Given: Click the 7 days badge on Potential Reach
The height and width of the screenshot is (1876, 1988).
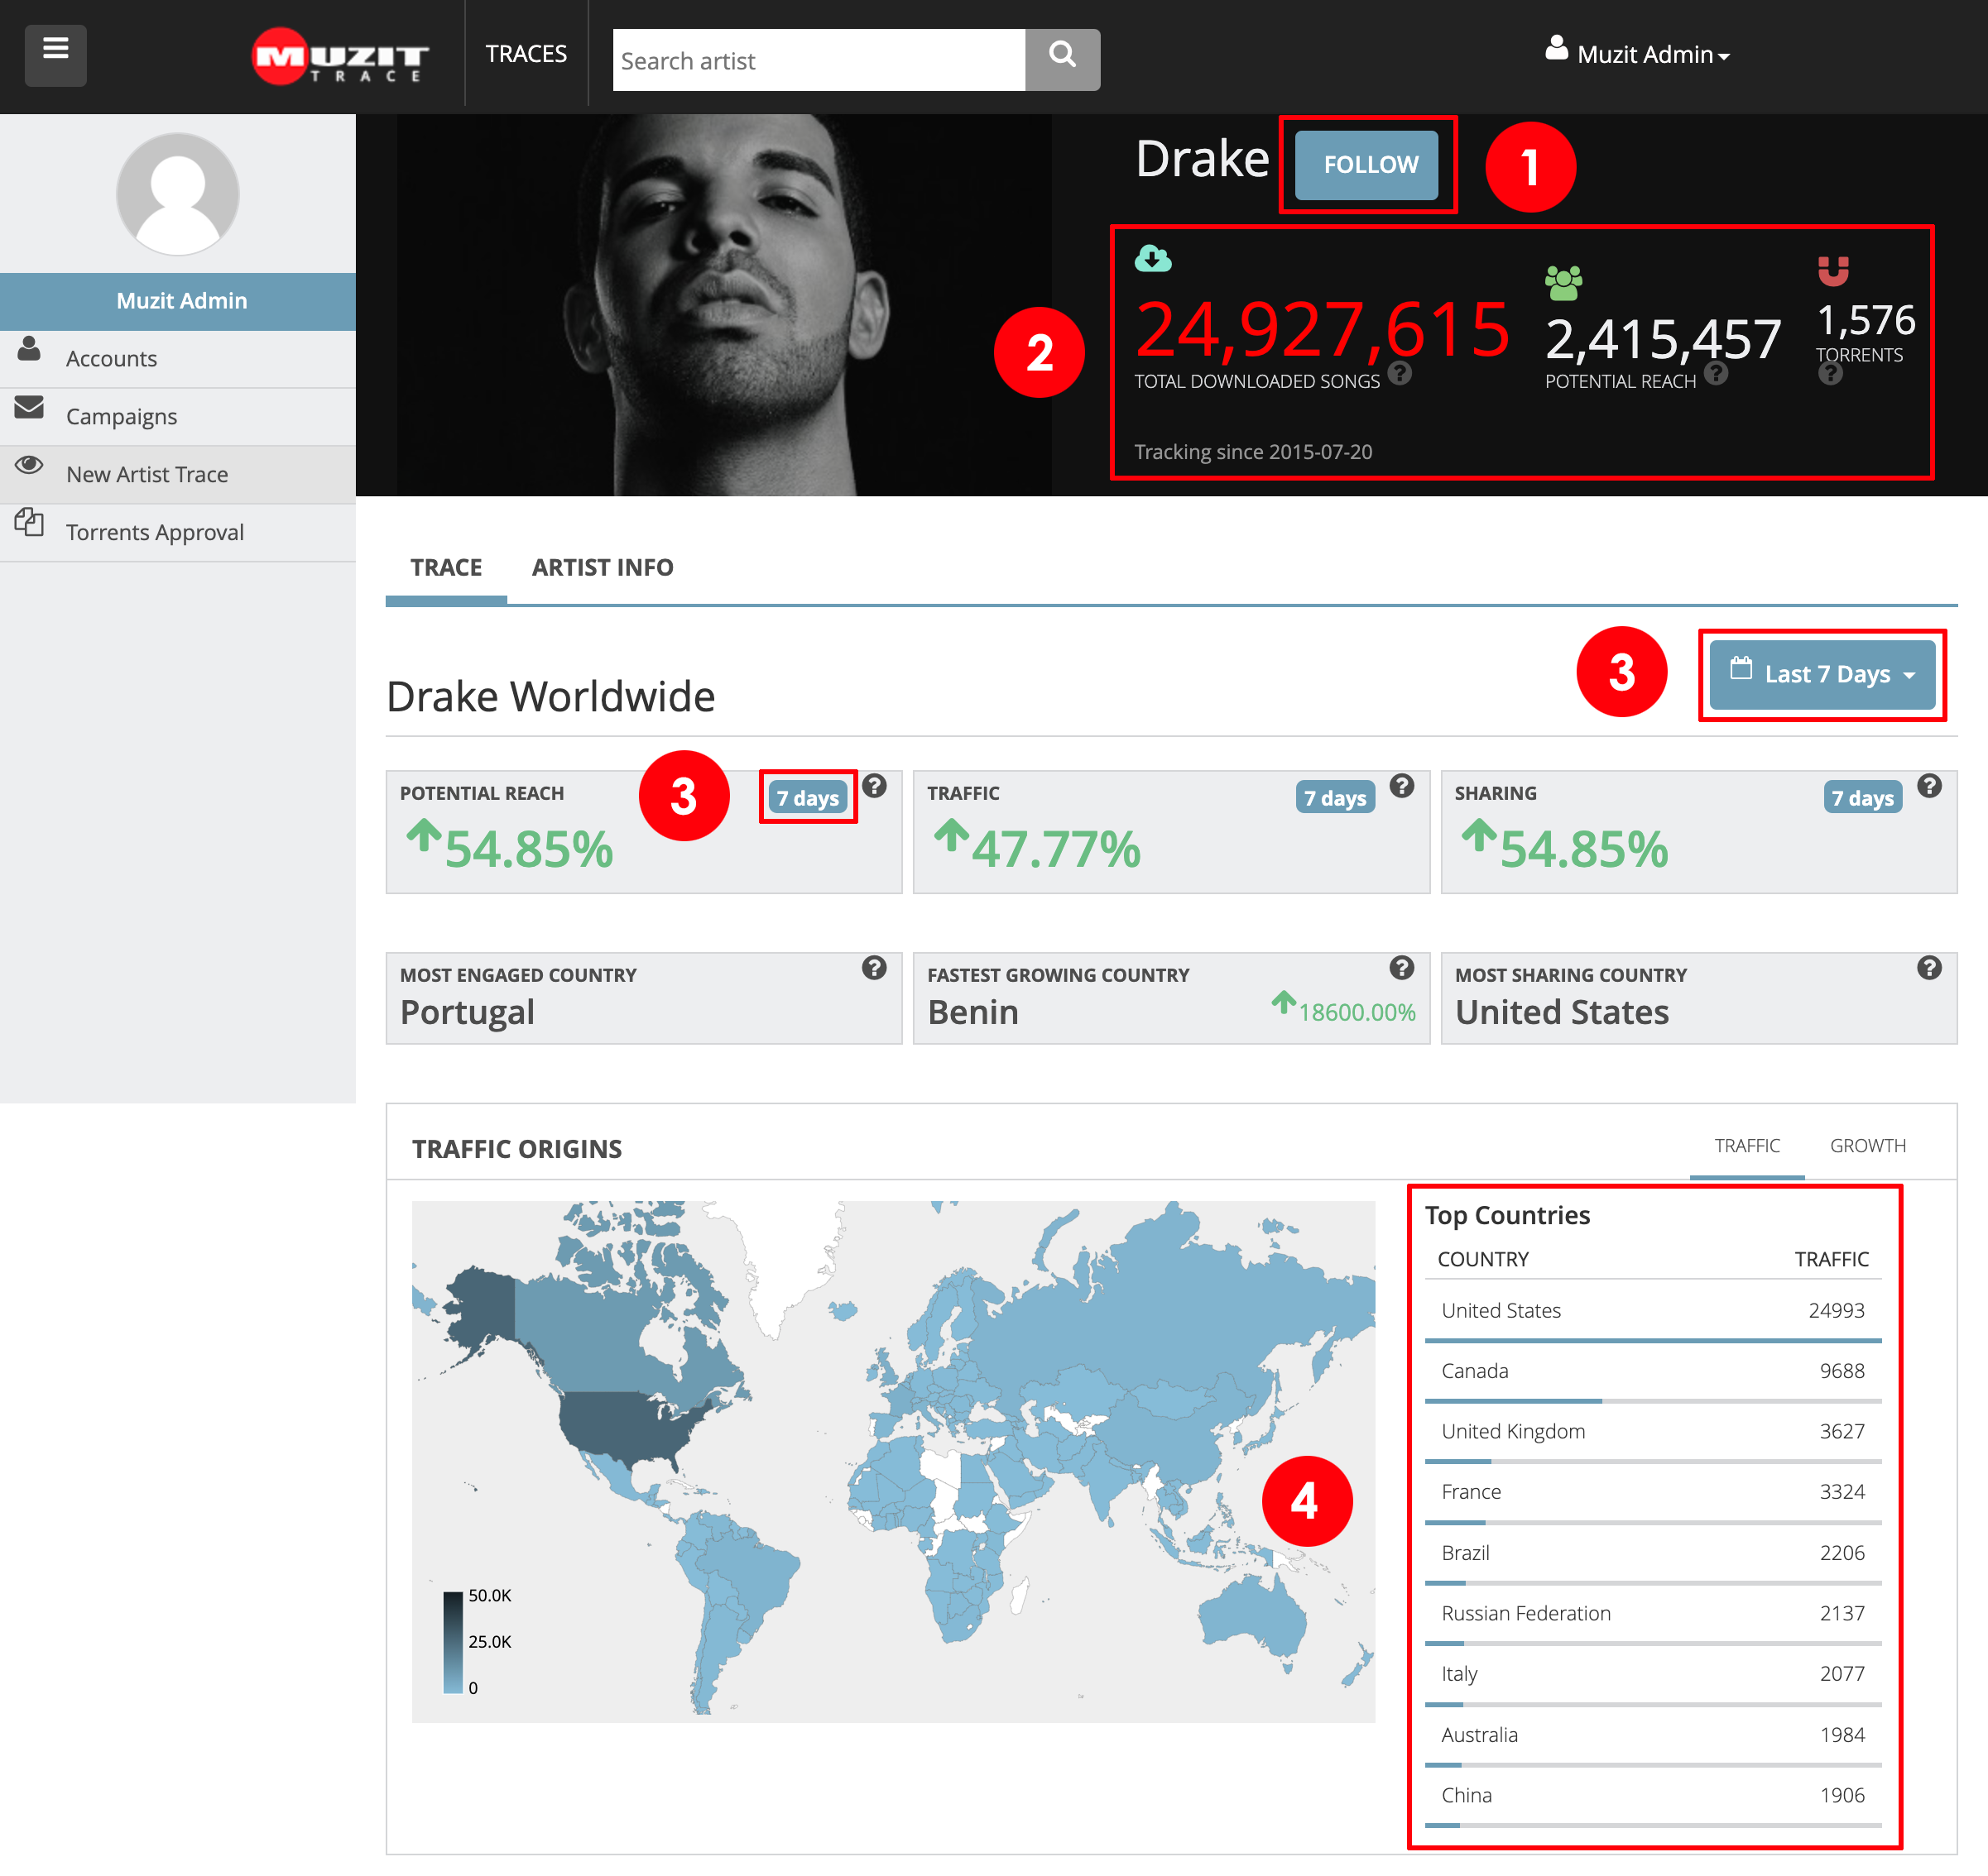Looking at the screenshot, I should 809,797.
